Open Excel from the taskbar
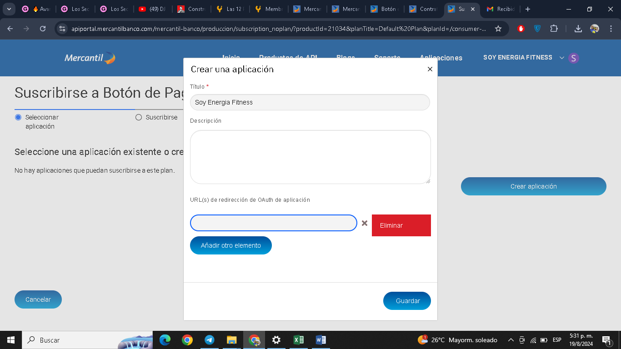Screen dimensions: 621x349 click(298, 340)
